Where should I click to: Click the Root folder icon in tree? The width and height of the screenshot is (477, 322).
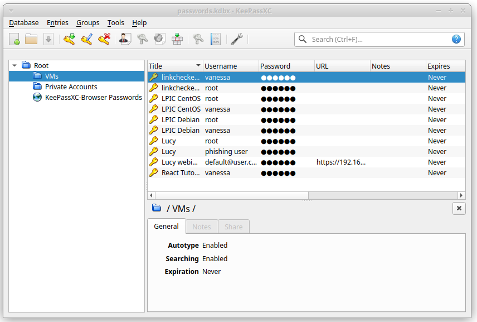[26, 65]
